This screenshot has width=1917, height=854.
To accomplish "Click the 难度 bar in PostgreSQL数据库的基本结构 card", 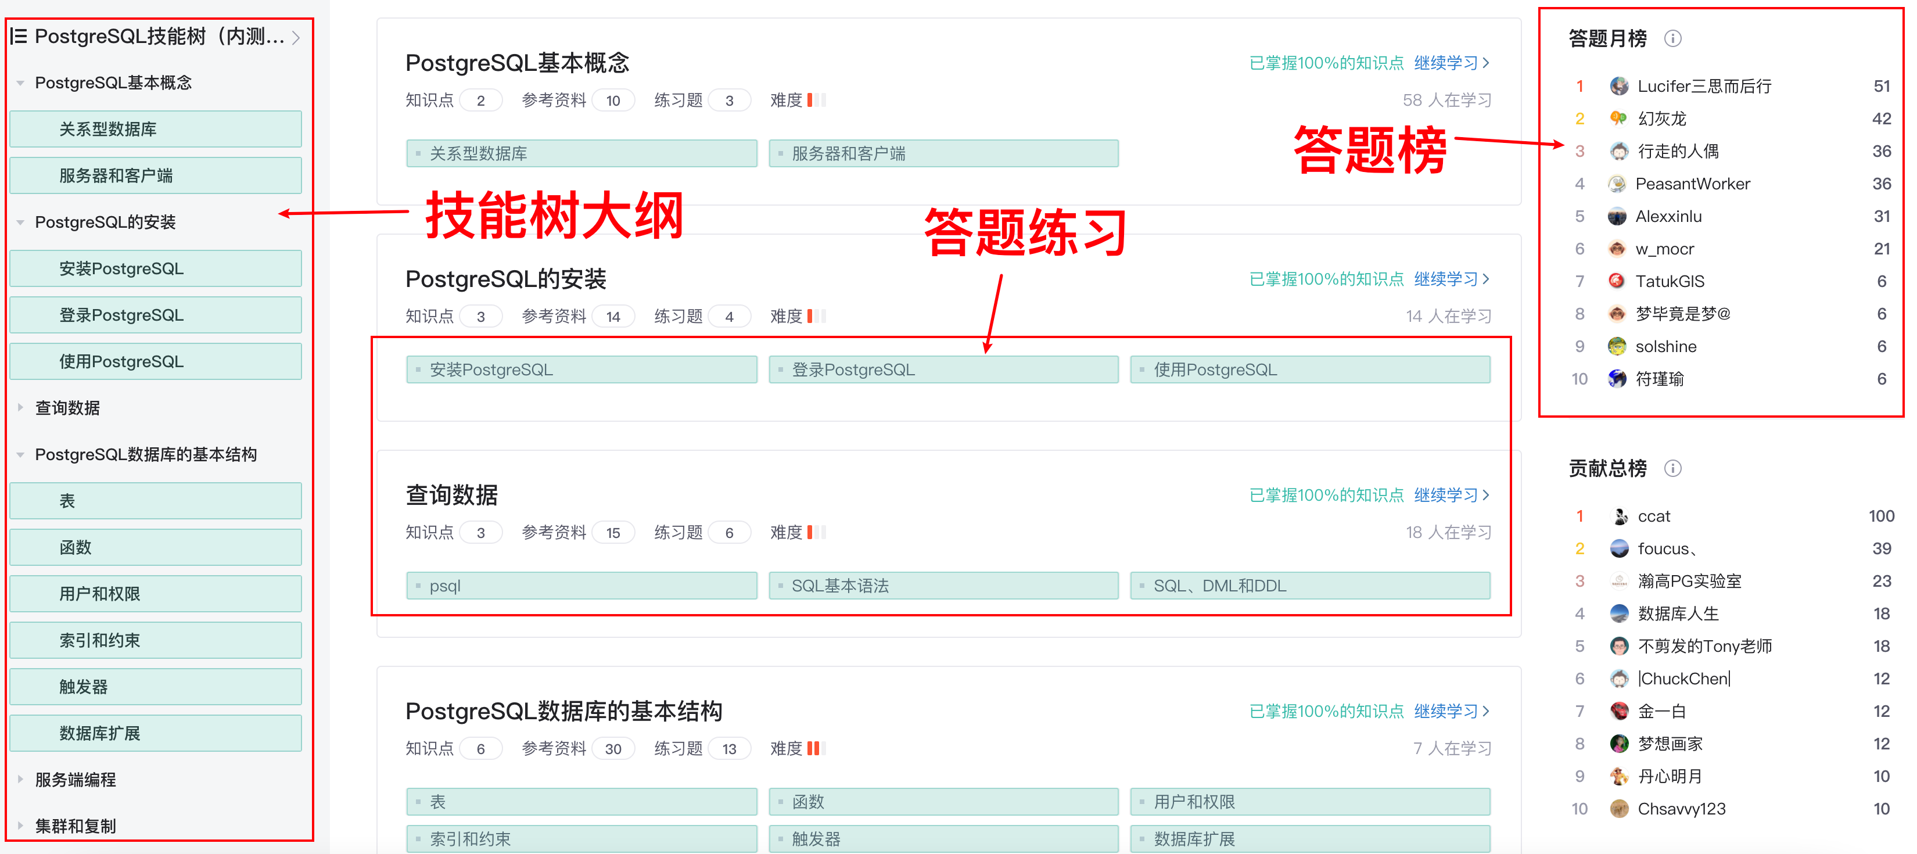I will coord(816,748).
